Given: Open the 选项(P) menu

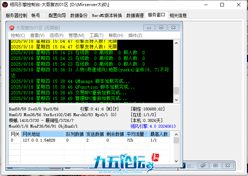Looking at the screenshot, I should pos(56,35).
